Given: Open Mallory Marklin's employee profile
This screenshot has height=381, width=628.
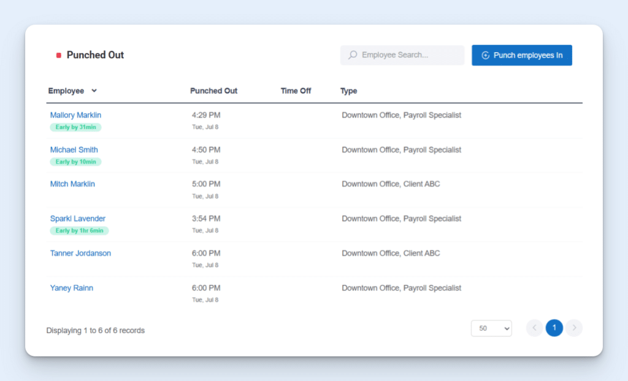Looking at the screenshot, I should [x=75, y=115].
